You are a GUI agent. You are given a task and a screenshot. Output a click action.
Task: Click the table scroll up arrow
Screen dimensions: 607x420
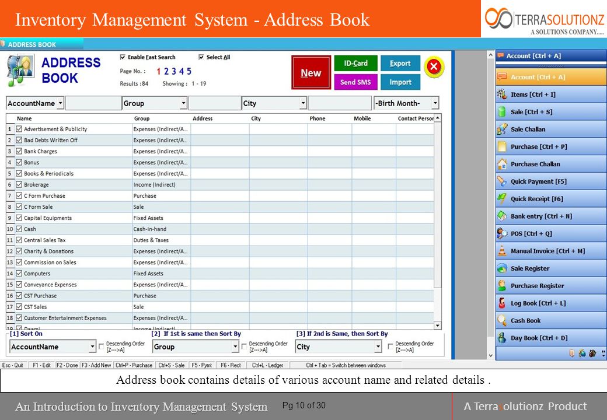[x=437, y=118]
